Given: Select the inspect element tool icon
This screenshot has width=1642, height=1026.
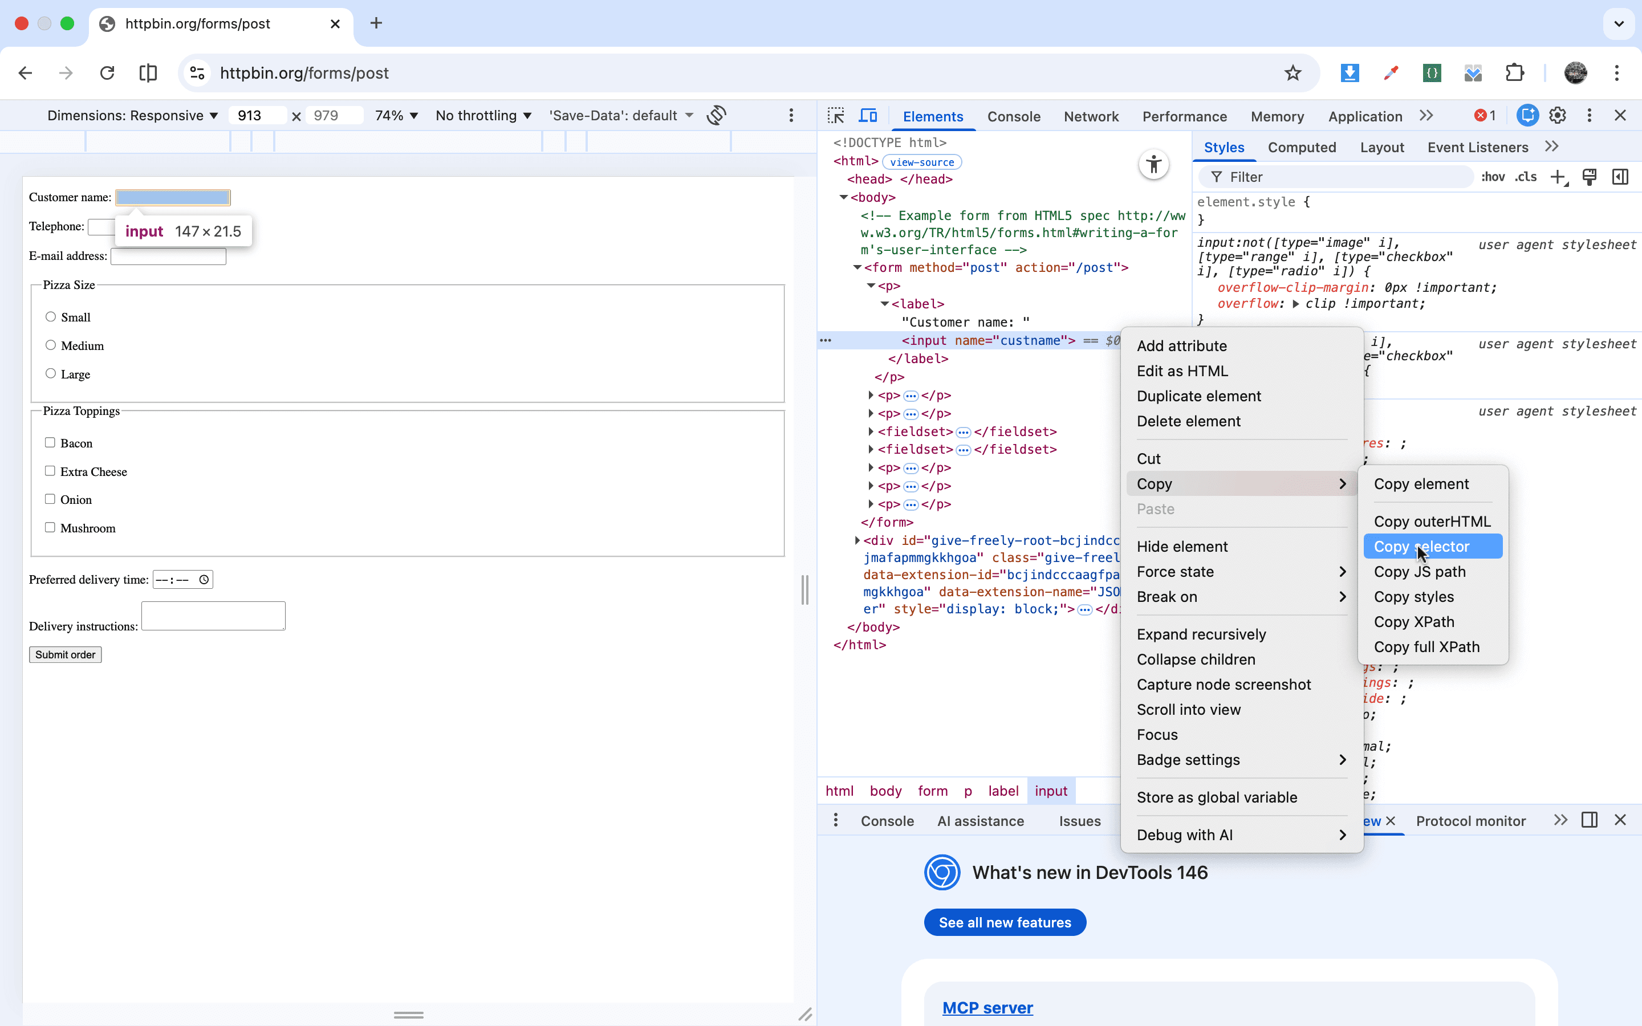Looking at the screenshot, I should point(836,115).
